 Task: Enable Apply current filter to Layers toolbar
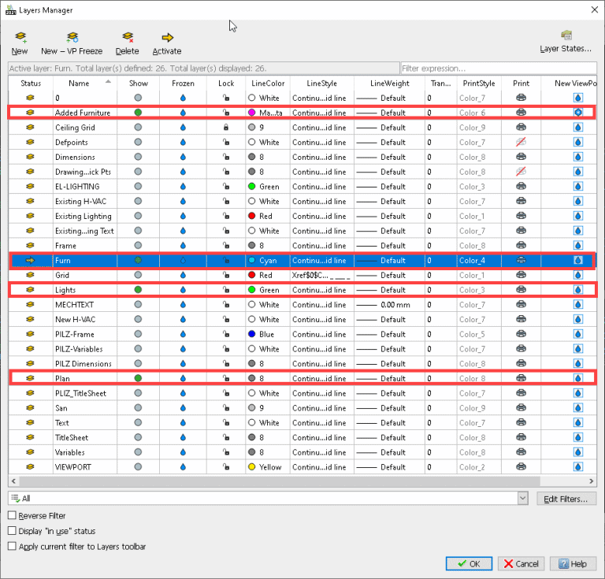point(12,546)
